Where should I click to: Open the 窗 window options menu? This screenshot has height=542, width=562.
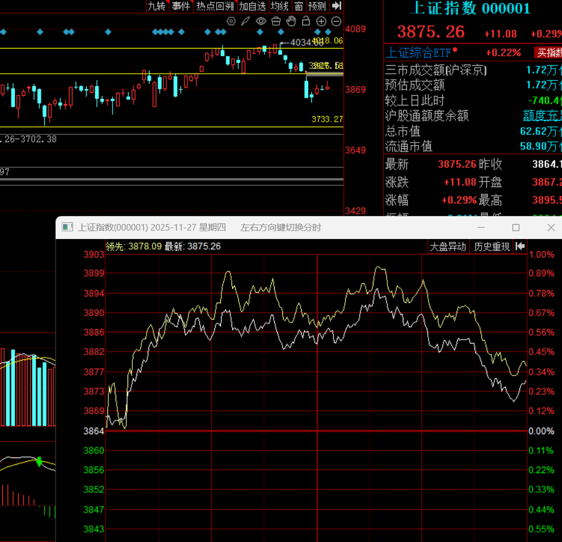pyautogui.click(x=299, y=6)
